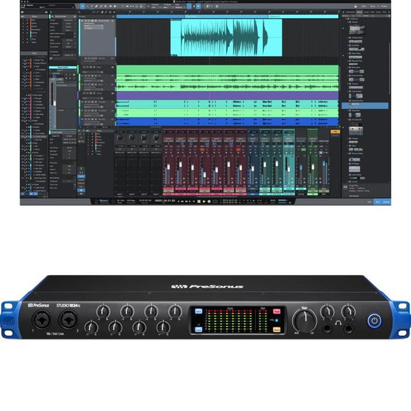
Task: Click the browser search magnifier icon
Action: 389,12
